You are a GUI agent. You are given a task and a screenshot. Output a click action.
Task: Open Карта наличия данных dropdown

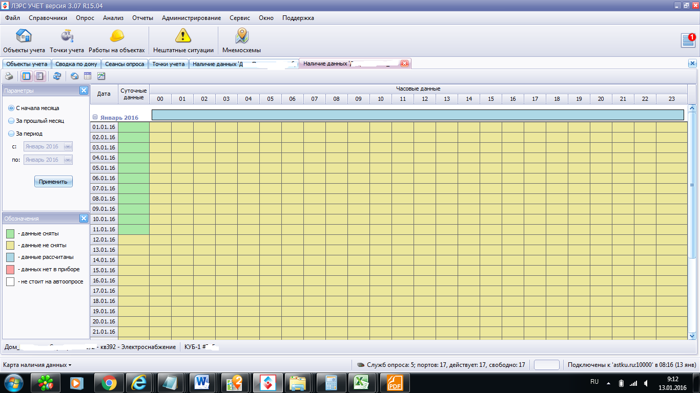click(x=37, y=365)
